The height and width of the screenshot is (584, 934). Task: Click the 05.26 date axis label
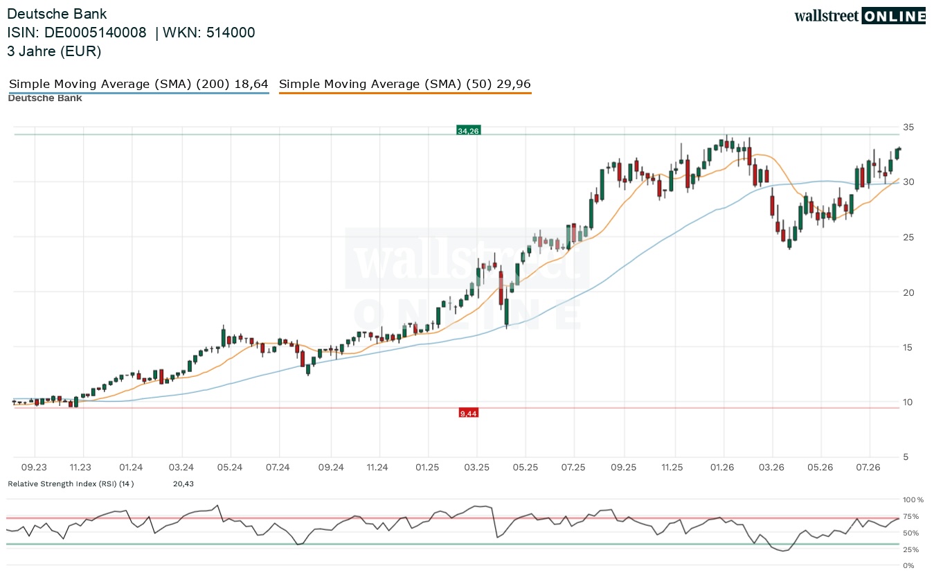pos(820,468)
